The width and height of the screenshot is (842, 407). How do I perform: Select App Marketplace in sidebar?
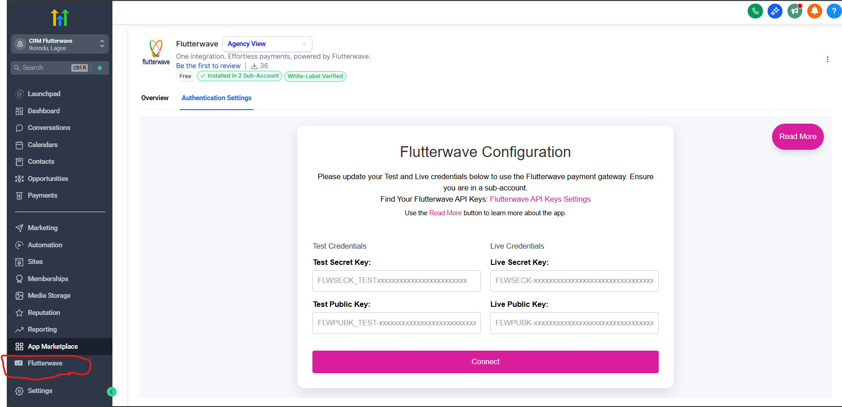coord(60,347)
